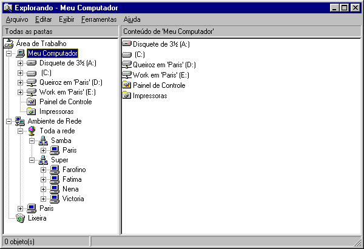Maximize the Explorando window
Image resolution: width=364 pixels, height=249 pixels.
click(344, 8)
